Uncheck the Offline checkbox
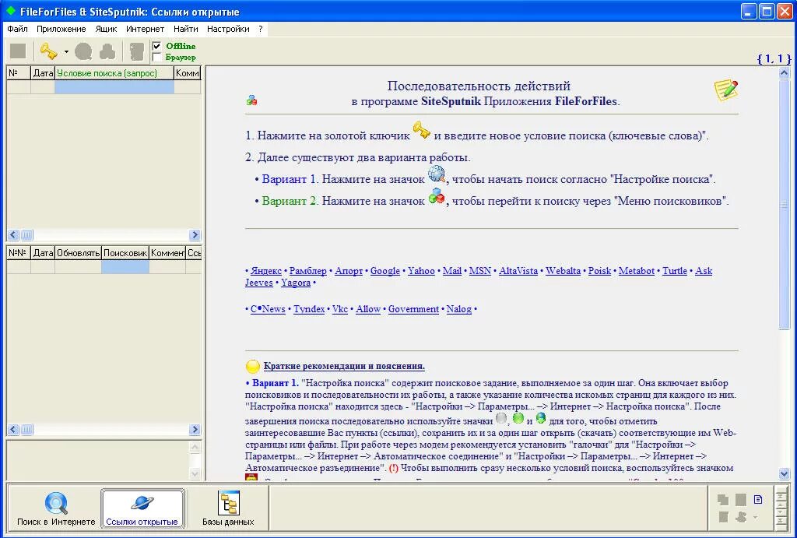797x538 pixels. coord(157,46)
